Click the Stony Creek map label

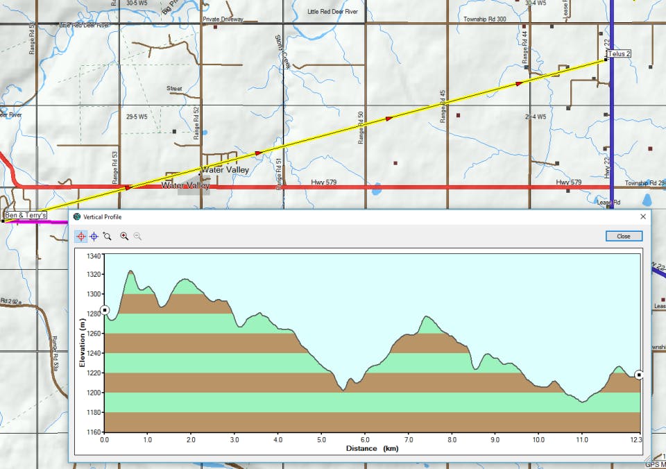click(x=282, y=52)
